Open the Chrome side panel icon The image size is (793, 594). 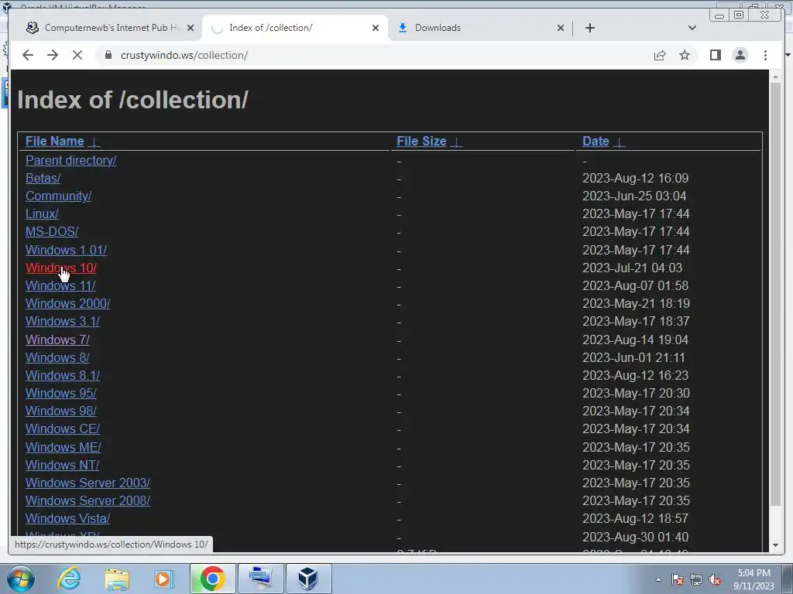click(715, 55)
